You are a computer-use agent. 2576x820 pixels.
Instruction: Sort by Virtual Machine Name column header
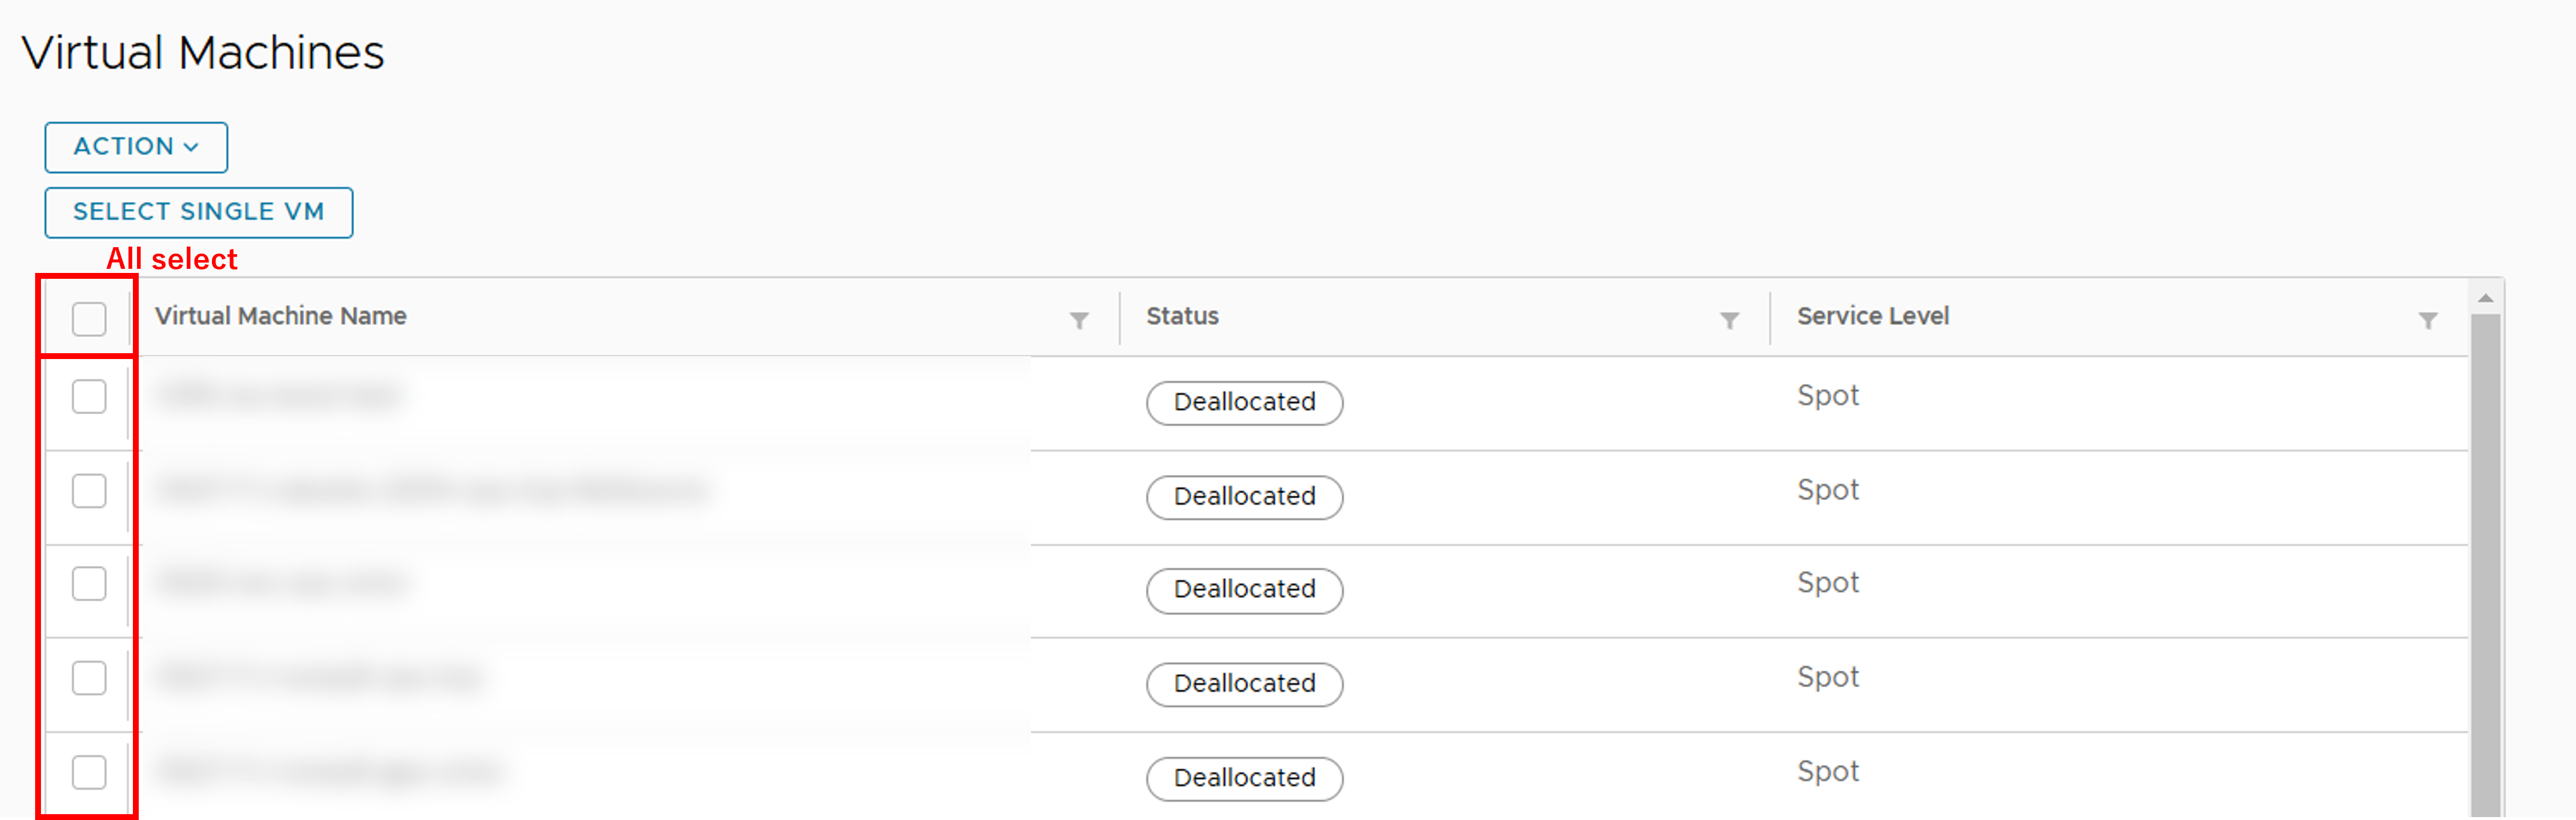point(280,316)
